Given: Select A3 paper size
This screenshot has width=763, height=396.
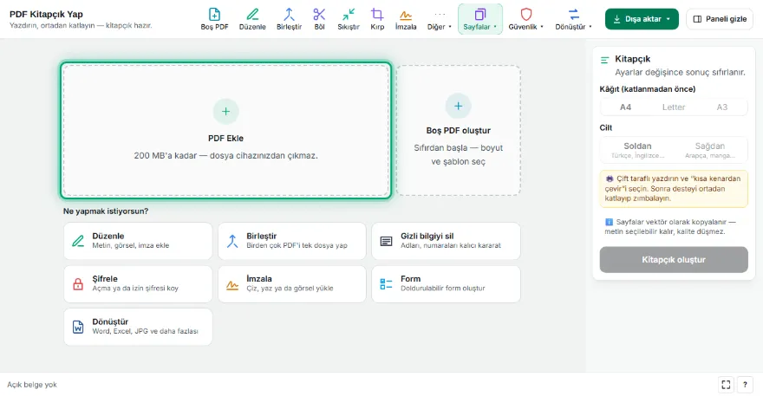Looking at the screenshot, I should (721, 107).
